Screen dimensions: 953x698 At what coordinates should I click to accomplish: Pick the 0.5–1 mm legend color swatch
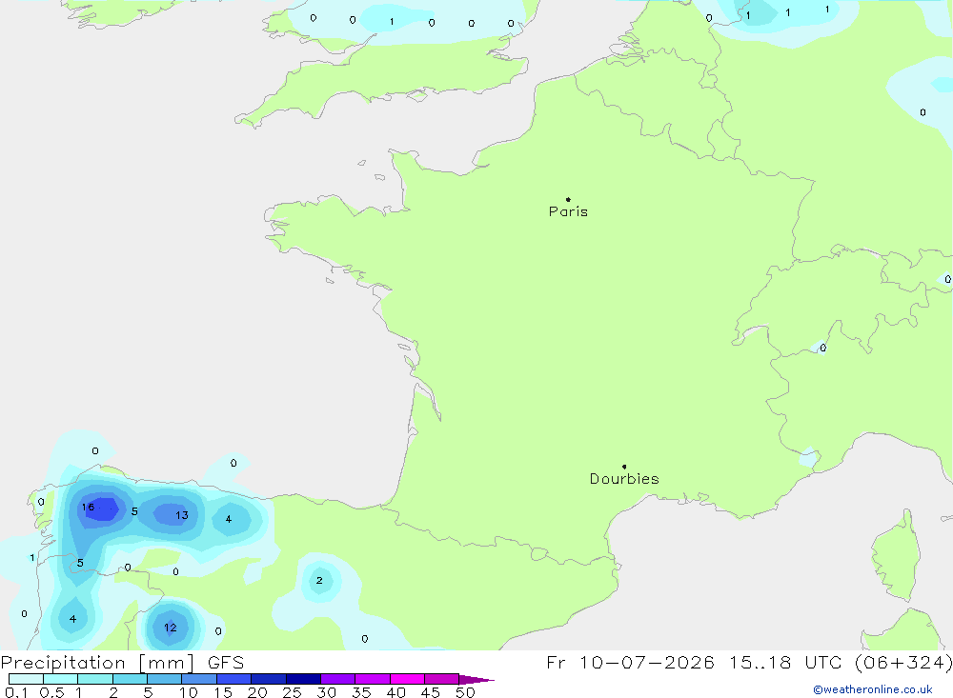point(60,679)
